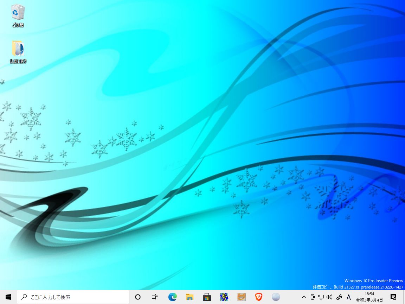This screenshot has width=405, height=304.
Task: Launch the Hidemaru editor from the taskbar
Action: pos(224,297)
